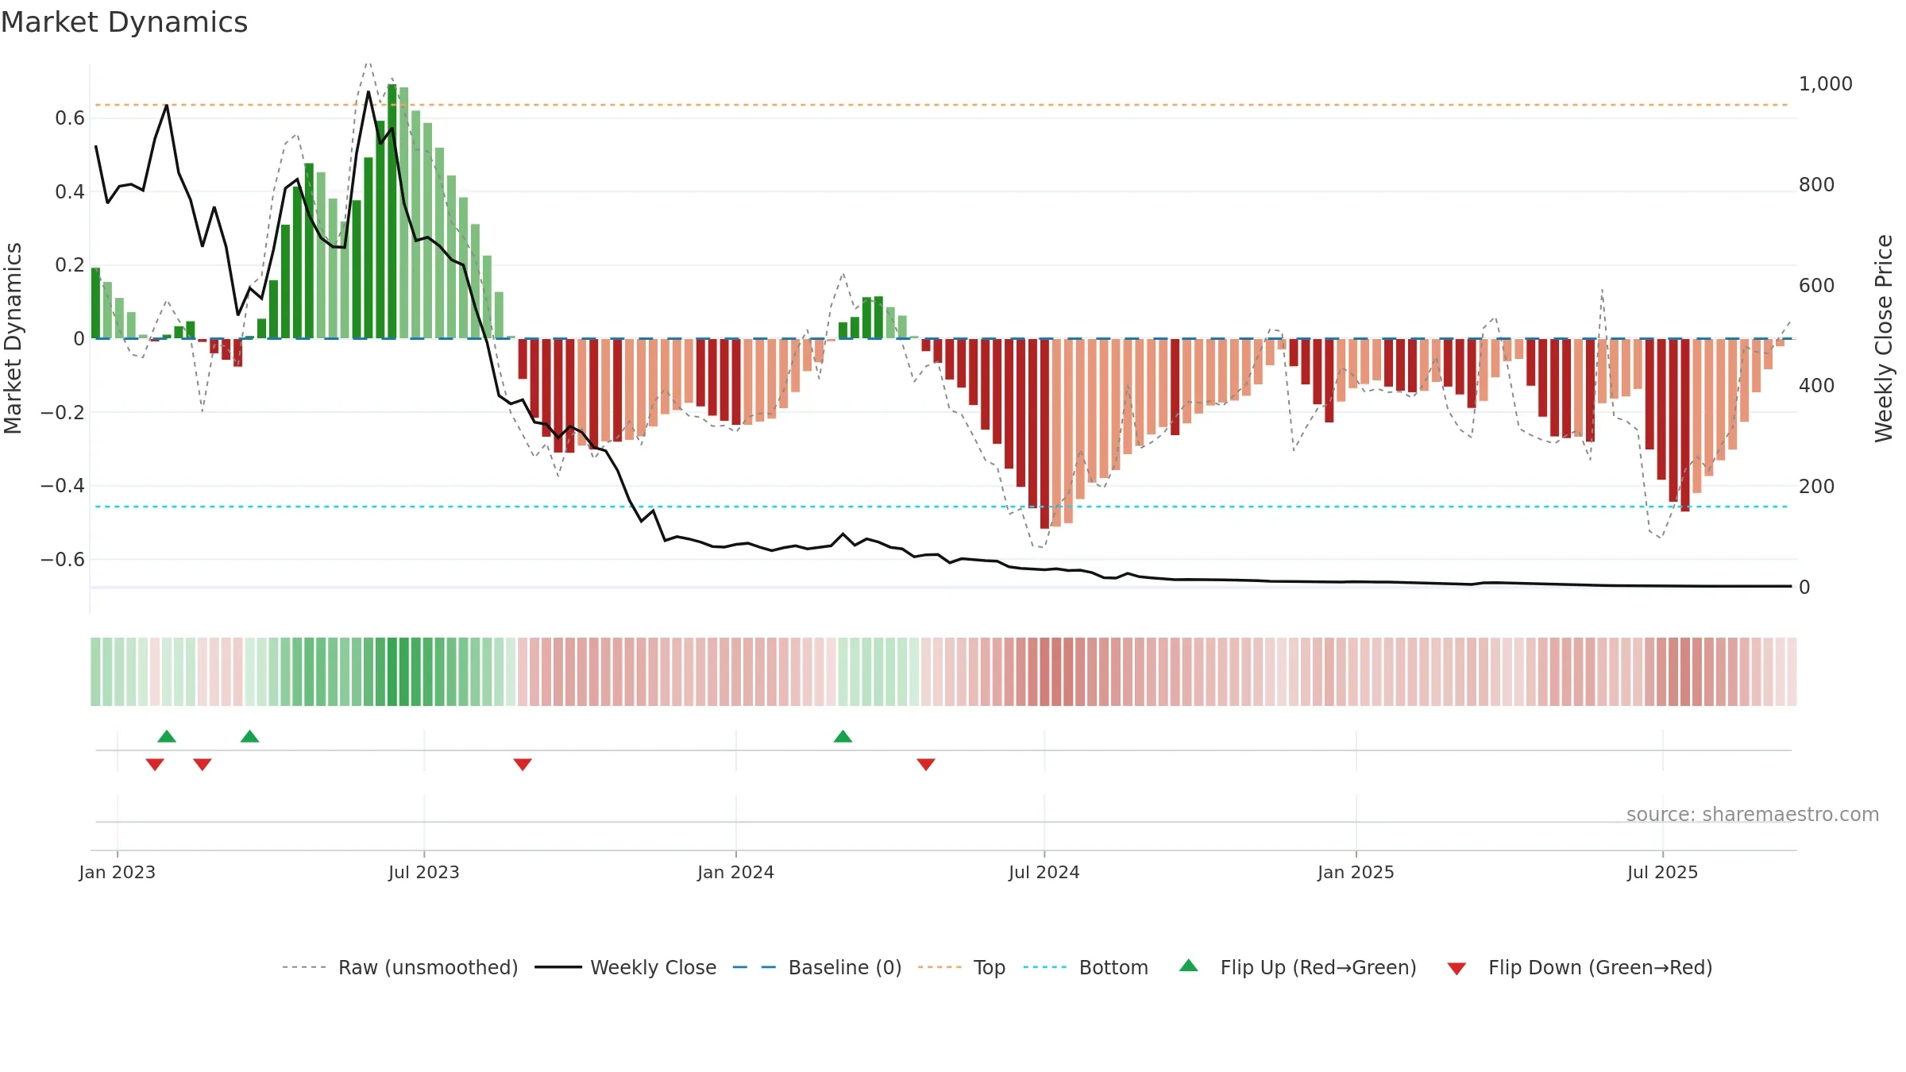Click the second Flip Down marker in early 2023
The height and width of the screenshot is (1072, 1906).
203,764
